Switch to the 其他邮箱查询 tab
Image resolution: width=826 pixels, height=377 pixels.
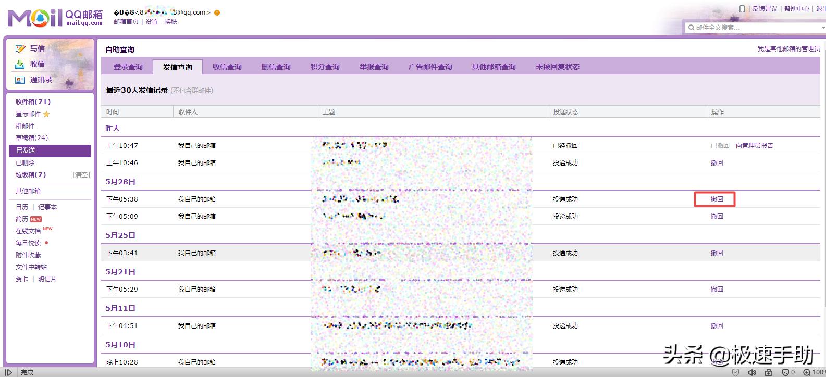[494, 67]
